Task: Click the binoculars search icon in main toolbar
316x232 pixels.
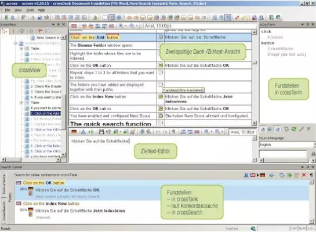Action: pos(46,17)
